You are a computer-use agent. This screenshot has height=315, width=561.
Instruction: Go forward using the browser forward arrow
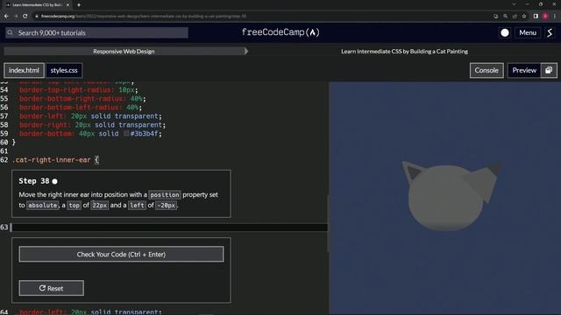[16, 16]
